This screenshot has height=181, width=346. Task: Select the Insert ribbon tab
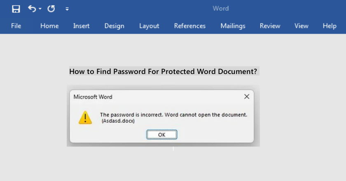81,26
